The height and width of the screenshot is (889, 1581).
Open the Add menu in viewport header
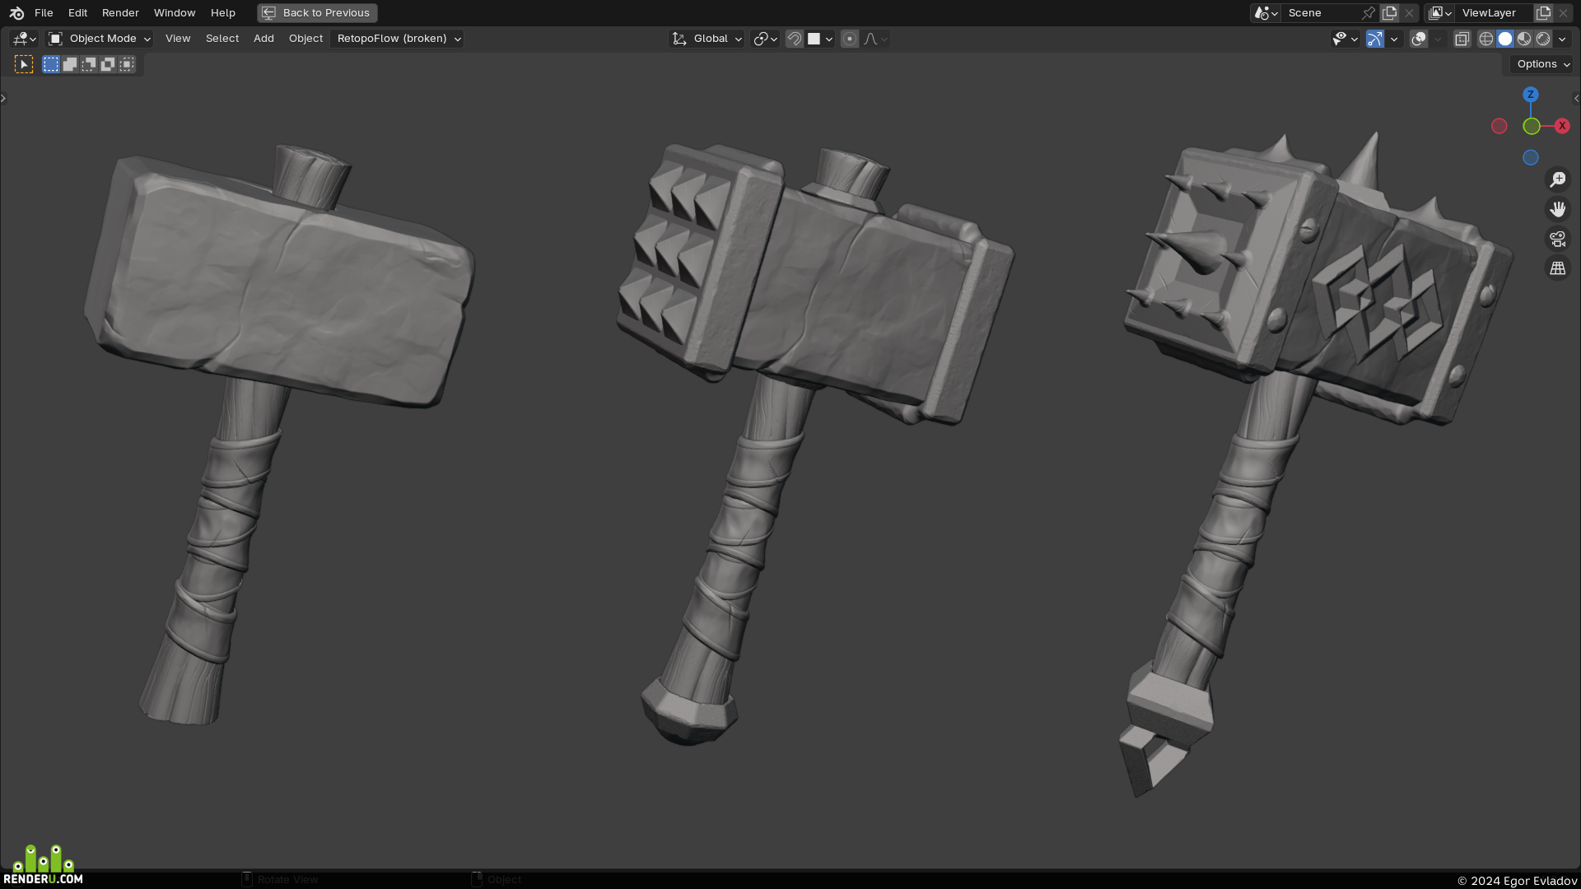click(263, 39)
